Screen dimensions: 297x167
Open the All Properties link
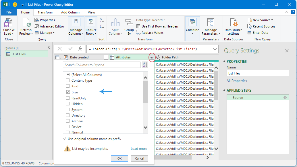pyautogui.click(x=237, y=81)
